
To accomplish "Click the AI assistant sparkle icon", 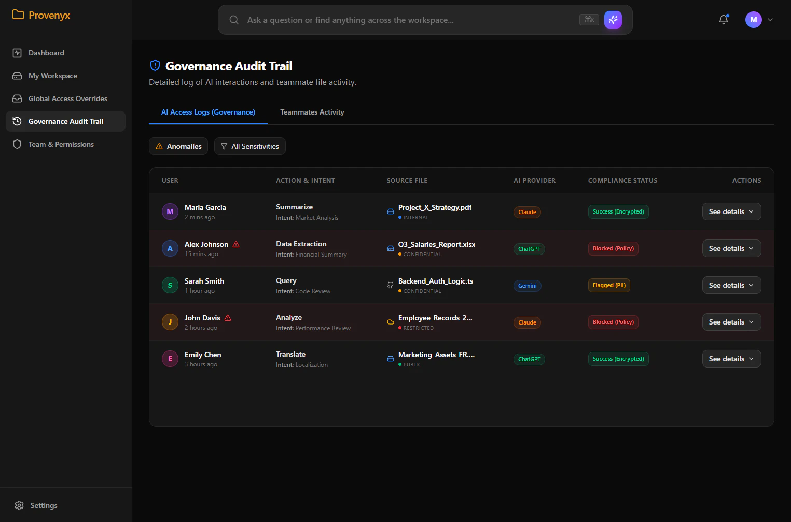I will pos(613,20).
